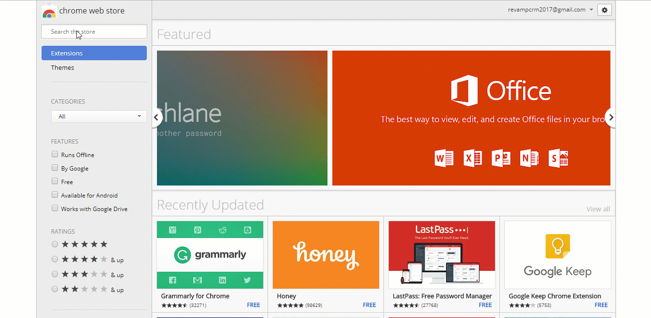Open LastPass: Free Password Manager link
The image size is (651, 318).
[442, 296]
